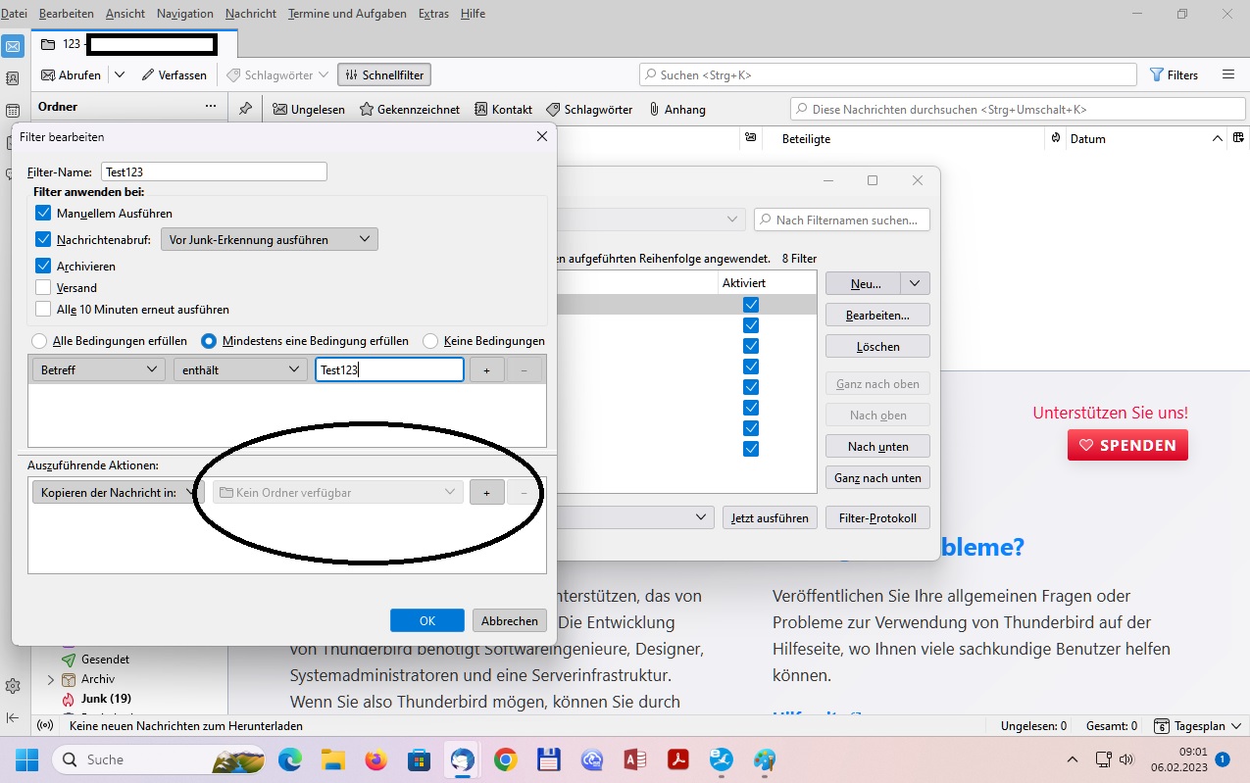
Task: Open Thunderbird hamburger app menu
Action: (x=1228, y=74)
